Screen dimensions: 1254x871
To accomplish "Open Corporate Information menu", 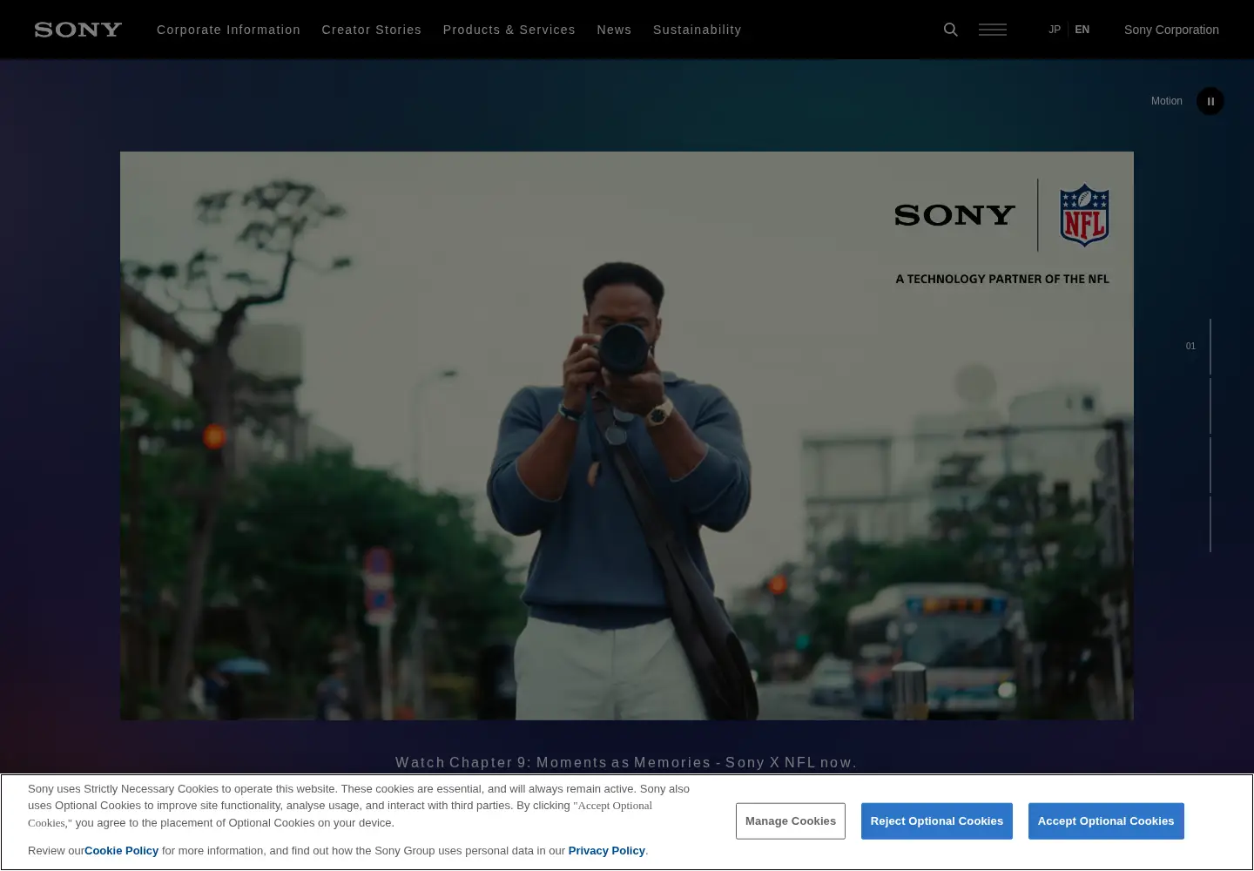I will coord(228,30).
